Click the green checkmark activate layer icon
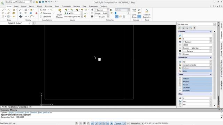223x125 pixels. (x=85, y=13)
